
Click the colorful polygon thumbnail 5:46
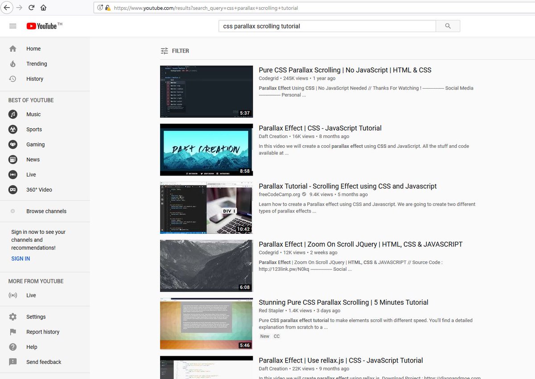(x=206, y=324)
